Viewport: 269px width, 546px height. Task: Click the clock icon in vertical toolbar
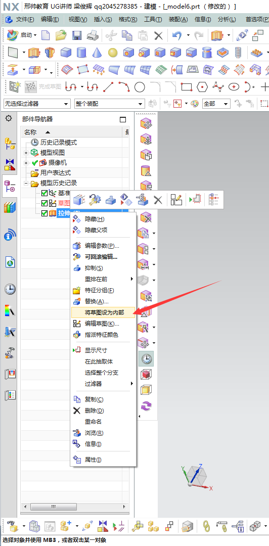[146, 358]
